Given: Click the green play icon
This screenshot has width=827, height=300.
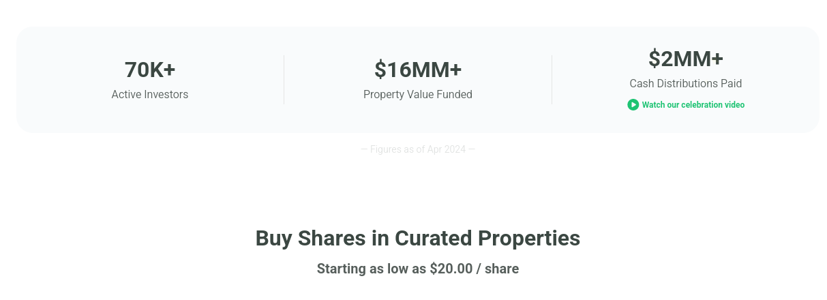Looking at the screenshot, I should 633,105.
